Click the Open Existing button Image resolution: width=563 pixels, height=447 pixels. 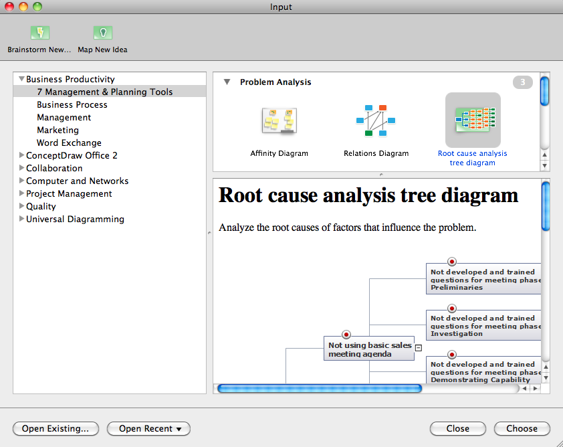[x=55, y=429]
